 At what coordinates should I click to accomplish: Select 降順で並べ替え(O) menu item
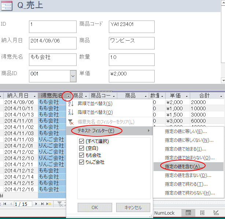(109, 112)
